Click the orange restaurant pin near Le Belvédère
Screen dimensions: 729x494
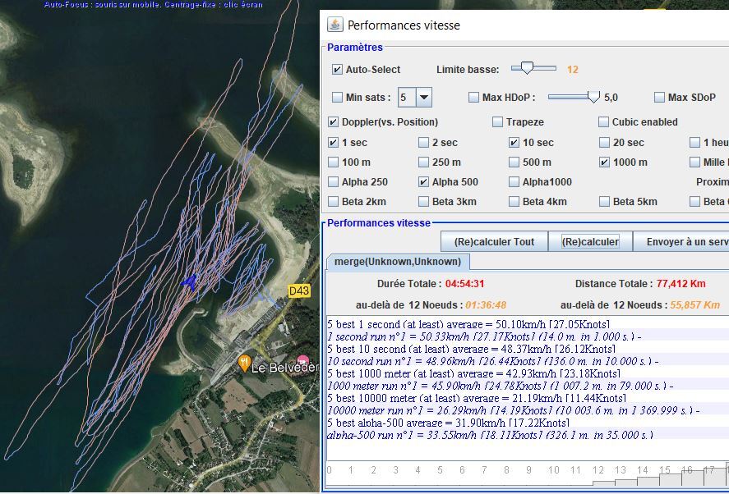(244, 362)
